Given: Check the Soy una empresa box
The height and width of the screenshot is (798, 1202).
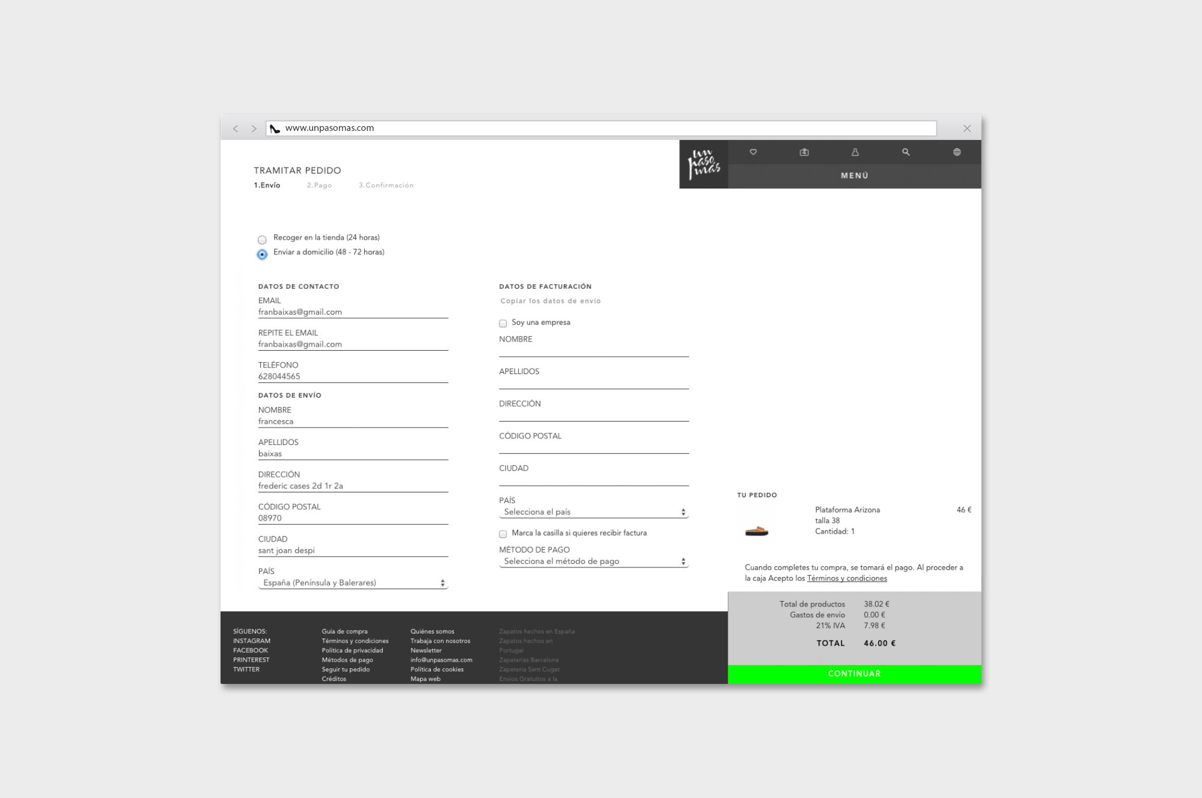Looking at the screenshot, I should click(503, 323).
